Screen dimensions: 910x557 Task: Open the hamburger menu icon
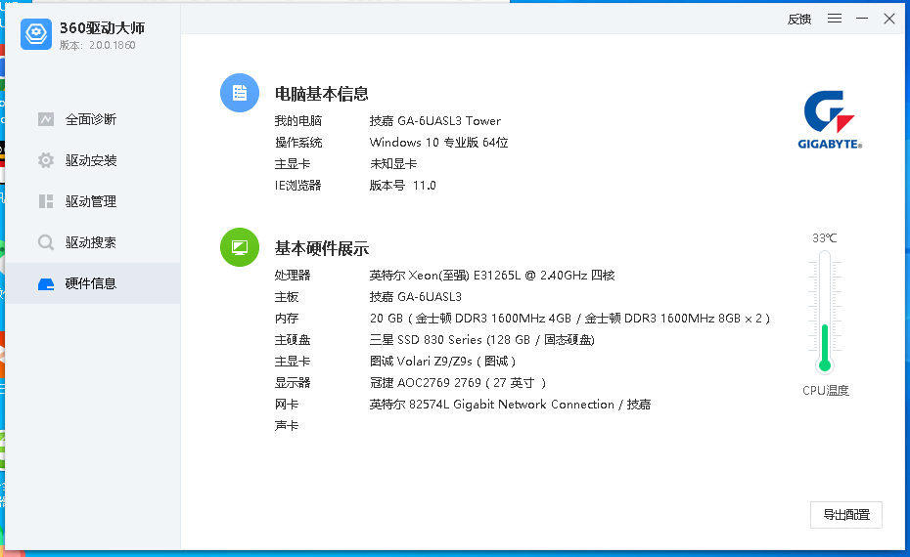pos(835,19)
